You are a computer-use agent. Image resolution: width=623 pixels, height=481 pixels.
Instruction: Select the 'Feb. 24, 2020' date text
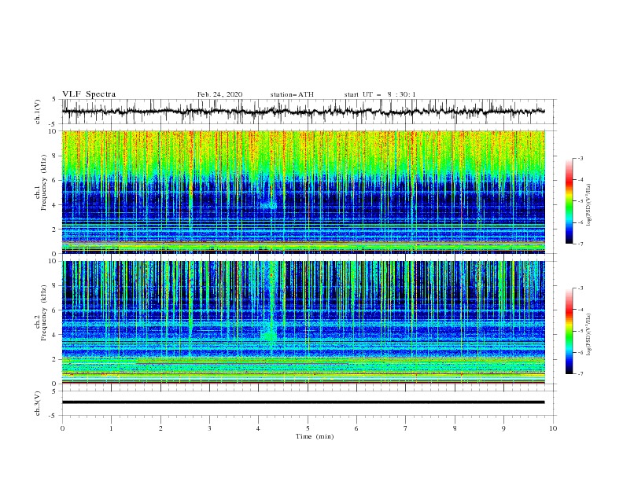pos(219,94)
